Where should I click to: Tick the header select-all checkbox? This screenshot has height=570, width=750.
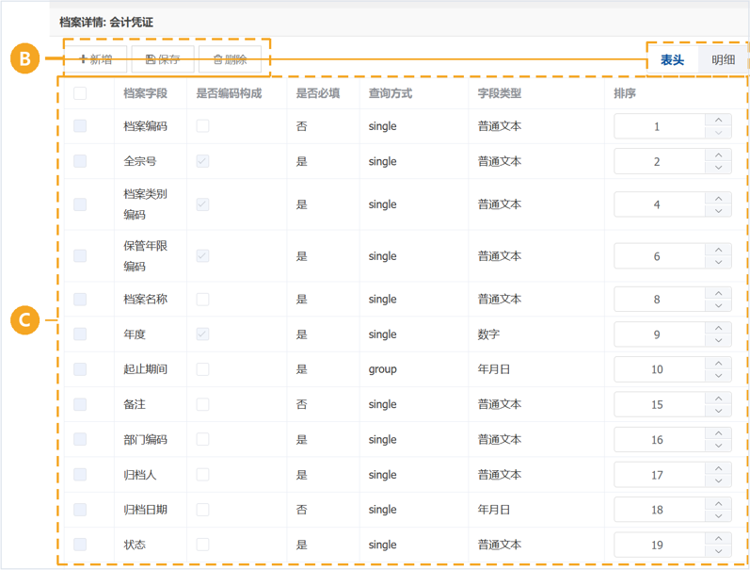click(x=80, y=93)
